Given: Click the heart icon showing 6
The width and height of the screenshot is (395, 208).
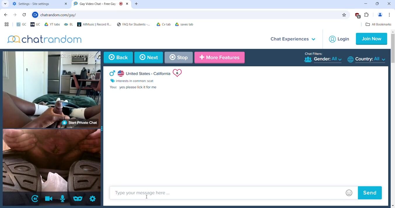Looking at the screenshot, I should (177, 73).
